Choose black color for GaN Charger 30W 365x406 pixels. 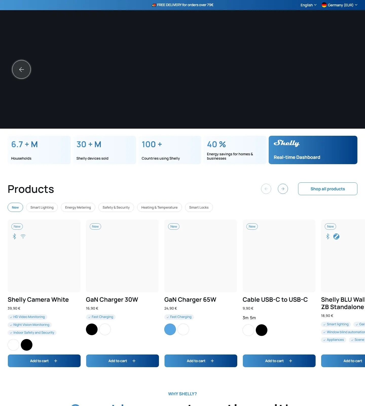click(x=92, y=329)
